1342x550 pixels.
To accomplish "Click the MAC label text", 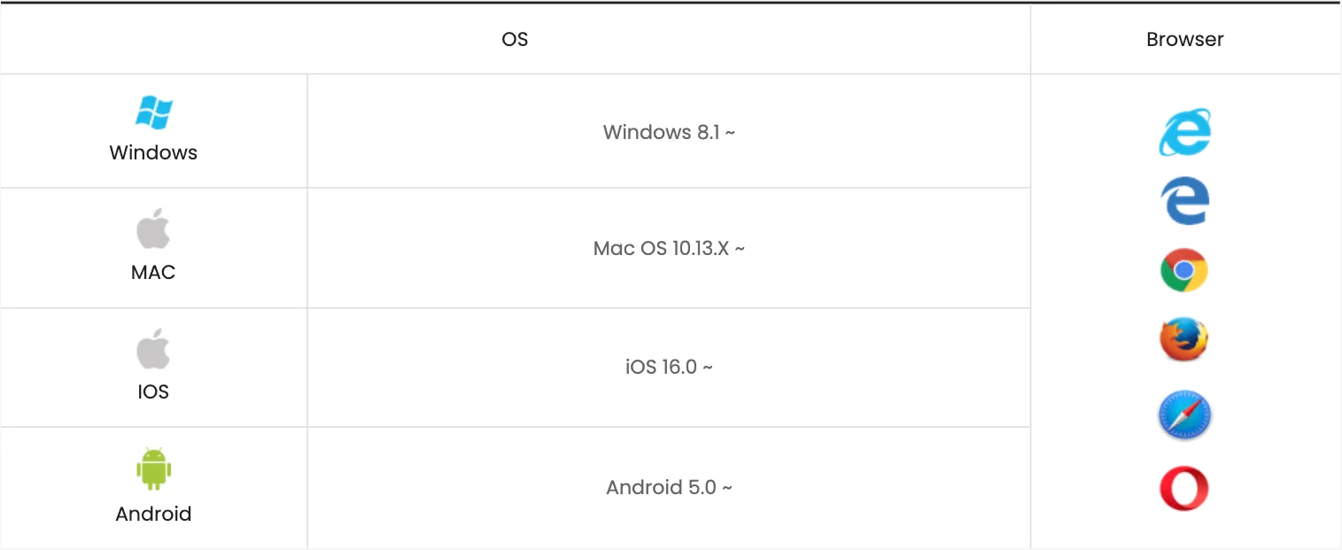I will 153,273.
